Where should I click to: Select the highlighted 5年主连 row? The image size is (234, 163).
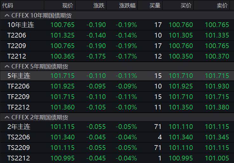pos(117,76)
